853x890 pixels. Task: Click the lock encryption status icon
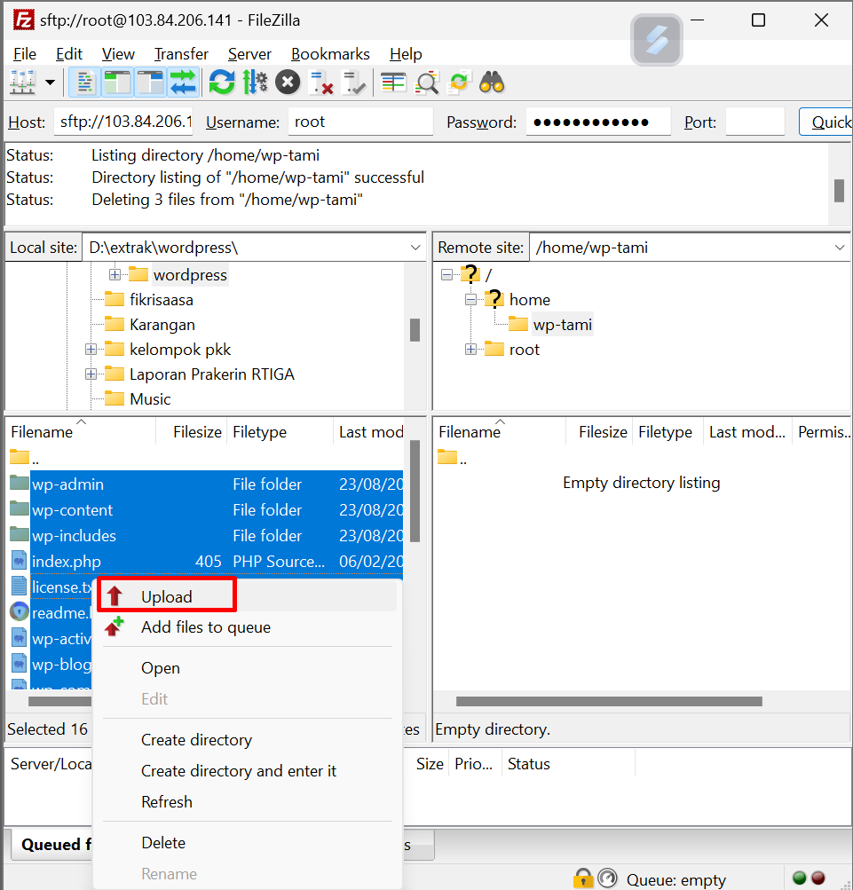coord(582,878)
